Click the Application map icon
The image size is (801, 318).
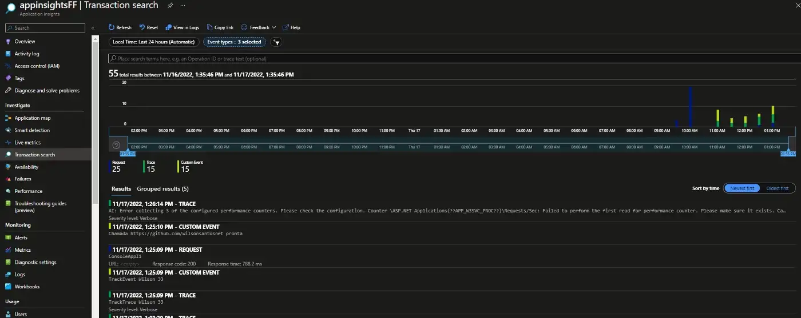pos(9,118)
